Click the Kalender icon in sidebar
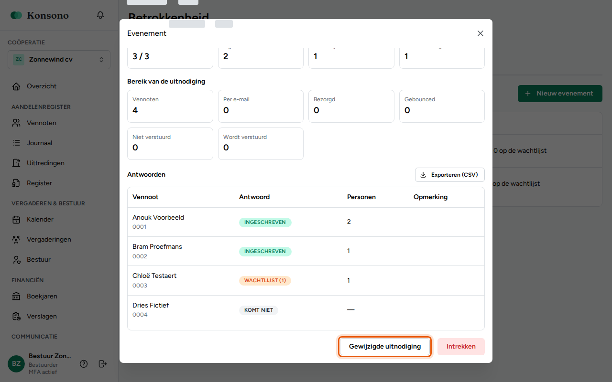 [16, 220]
